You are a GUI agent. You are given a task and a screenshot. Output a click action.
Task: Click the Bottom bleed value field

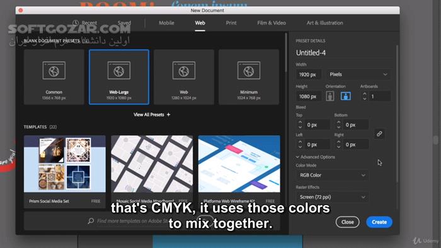pyautogui.click(x=355, y=125)
